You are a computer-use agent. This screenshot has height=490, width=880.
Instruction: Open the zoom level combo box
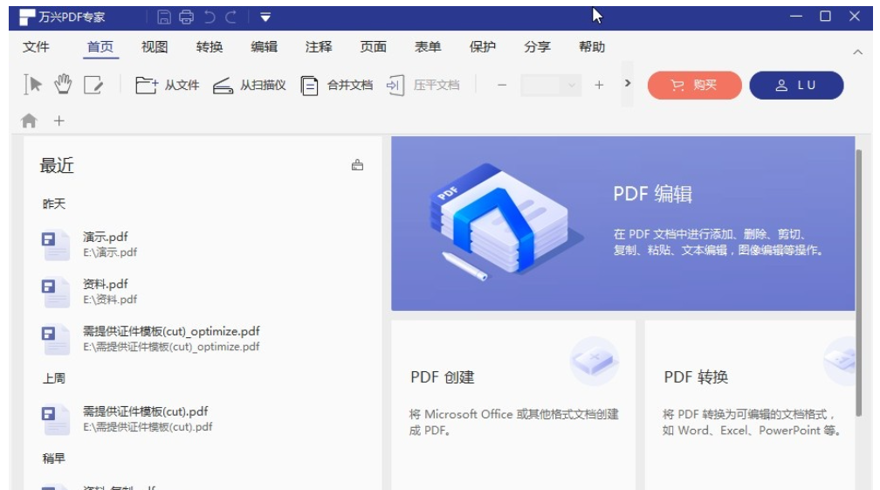[x=550, y=86]
